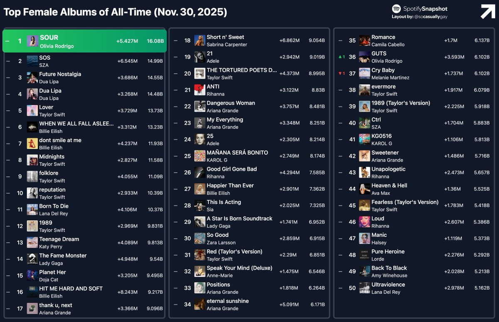This screenshot has height=322, width=499.
Task: Select the dont smile at me cover
Action: coord(32,144)
